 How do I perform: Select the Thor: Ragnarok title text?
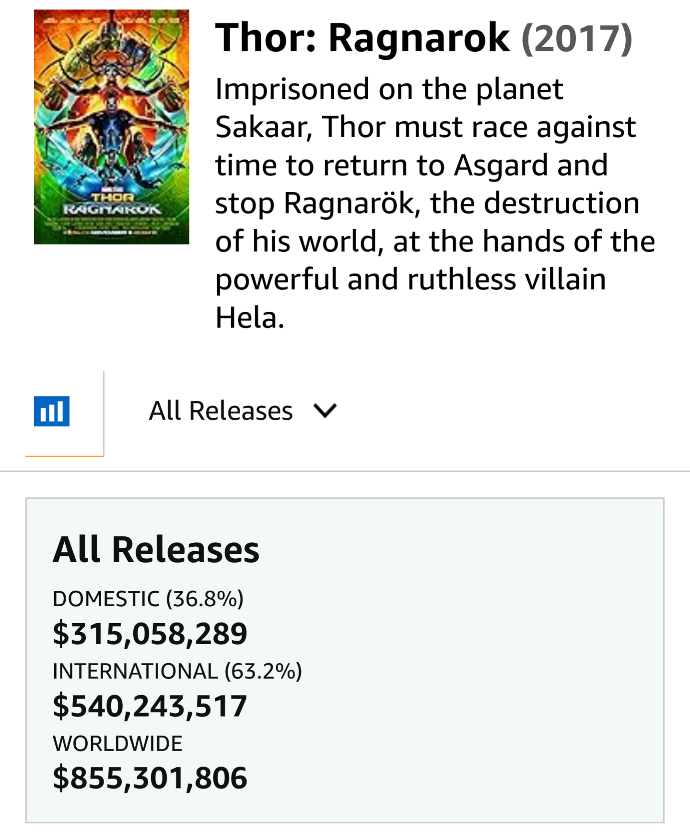[x=362, y=38]
